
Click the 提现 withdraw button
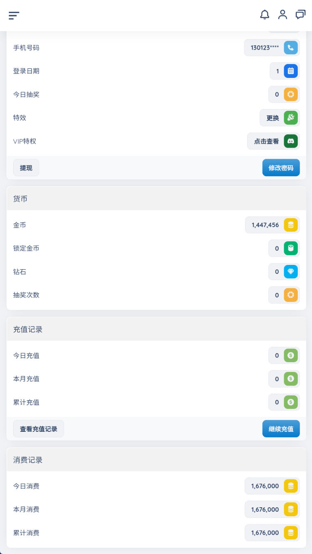[x=26, y=168]
